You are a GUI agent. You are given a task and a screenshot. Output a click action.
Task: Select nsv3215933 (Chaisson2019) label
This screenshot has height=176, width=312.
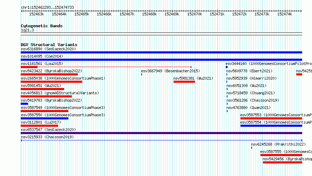47,137
